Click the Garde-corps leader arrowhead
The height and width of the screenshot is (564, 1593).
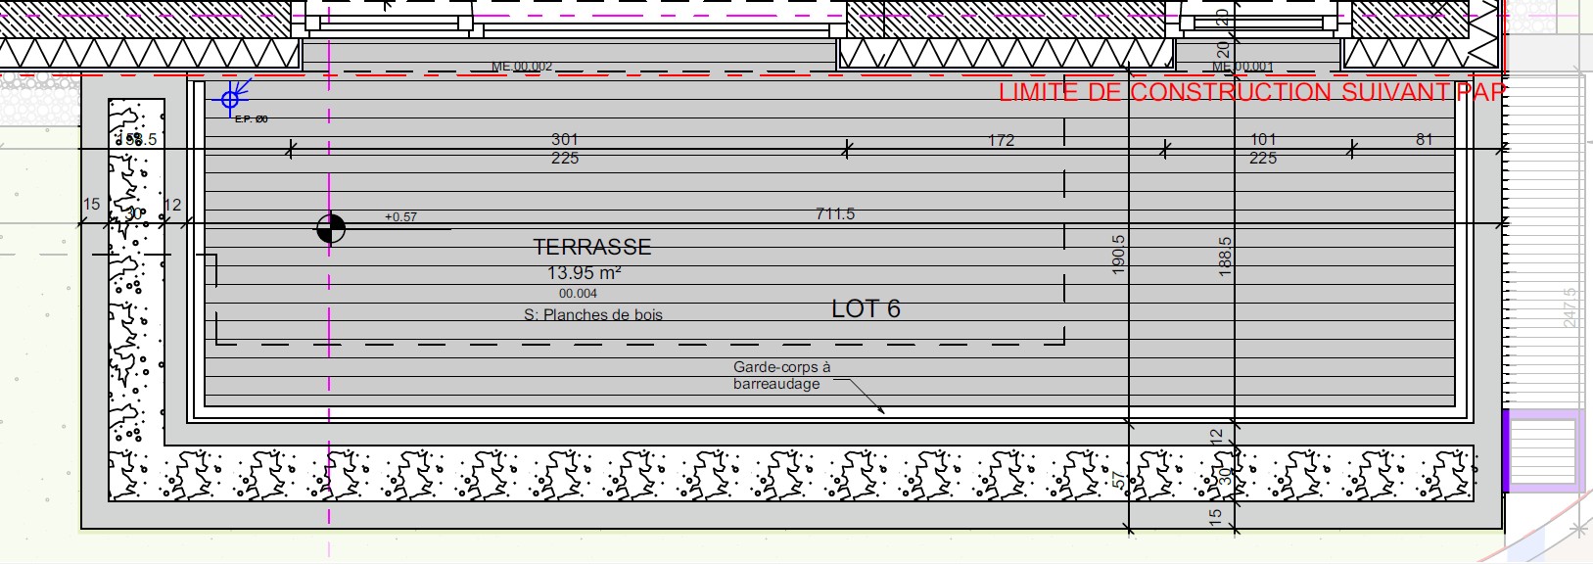click(880, 410)
